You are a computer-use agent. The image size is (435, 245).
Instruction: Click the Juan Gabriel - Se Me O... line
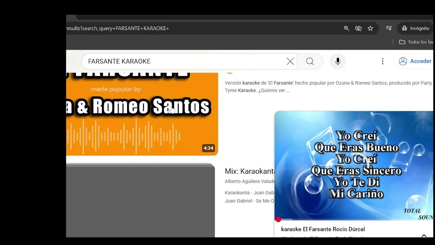[249, 201]
